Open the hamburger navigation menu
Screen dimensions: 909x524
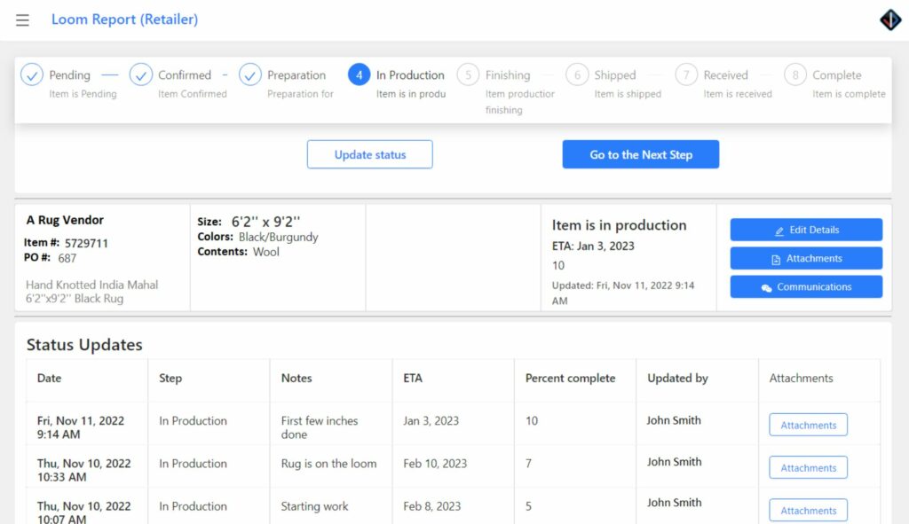[22, 20]
